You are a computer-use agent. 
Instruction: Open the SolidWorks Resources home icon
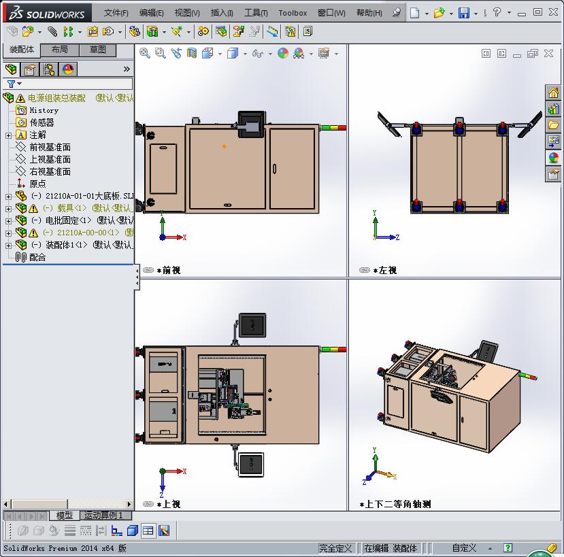[x=554, y=92]
